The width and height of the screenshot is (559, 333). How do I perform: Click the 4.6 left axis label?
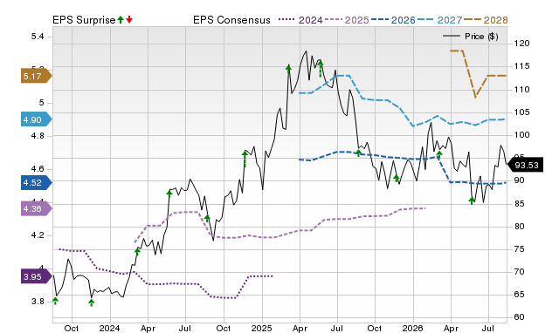[x=38, y=169]
